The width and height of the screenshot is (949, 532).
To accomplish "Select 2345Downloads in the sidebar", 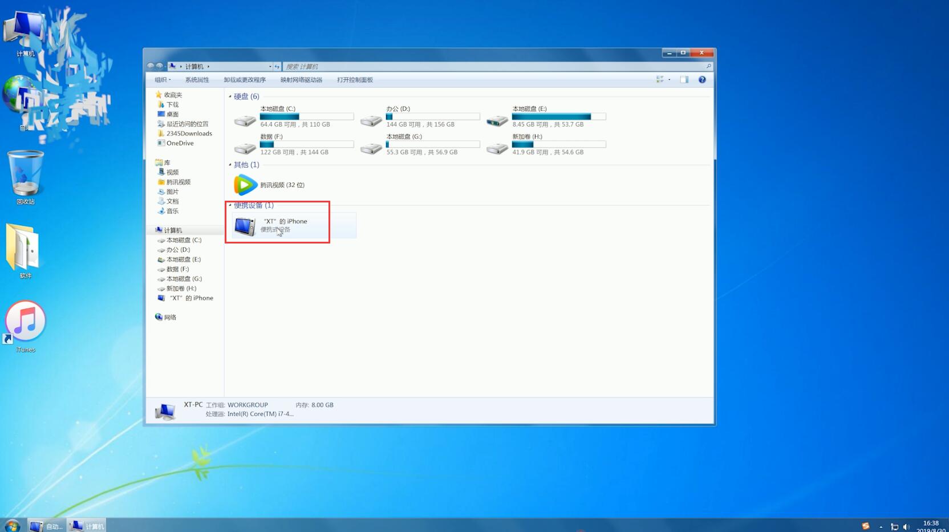I will (189, 133).
